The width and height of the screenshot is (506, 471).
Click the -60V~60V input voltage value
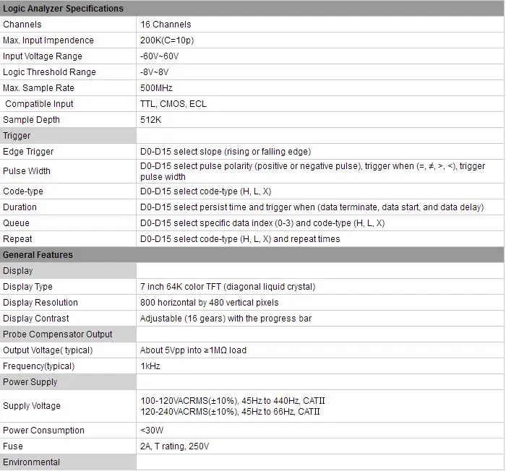point(160,56)
